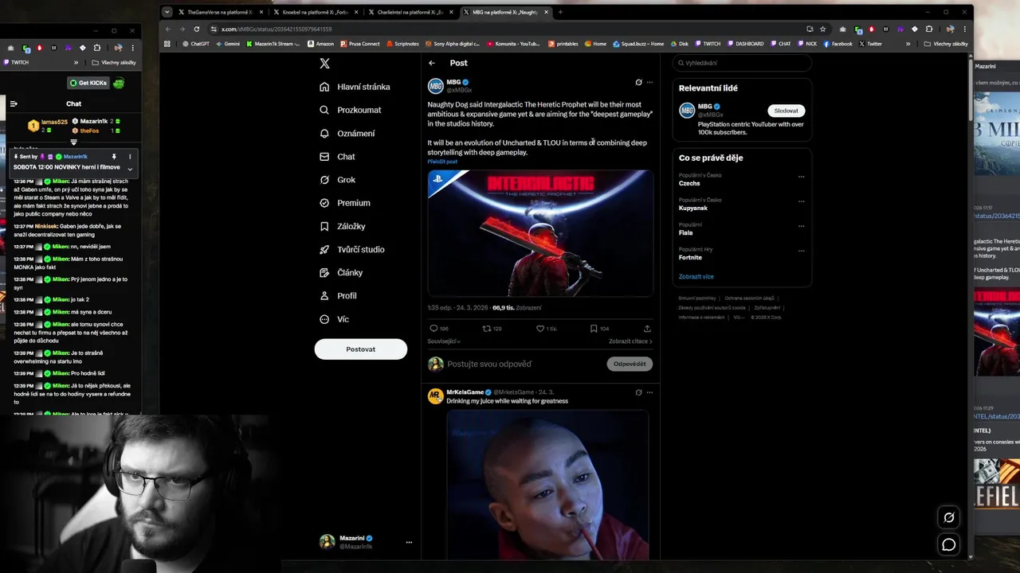
Task: Go back with the Post arrow
Action: pos(432,63)
